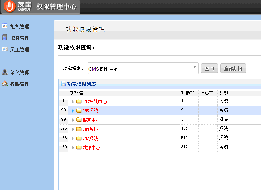Screen dimensions: 261x190
Task: Select the CRM系统 row name
Action: click(90, 129)
